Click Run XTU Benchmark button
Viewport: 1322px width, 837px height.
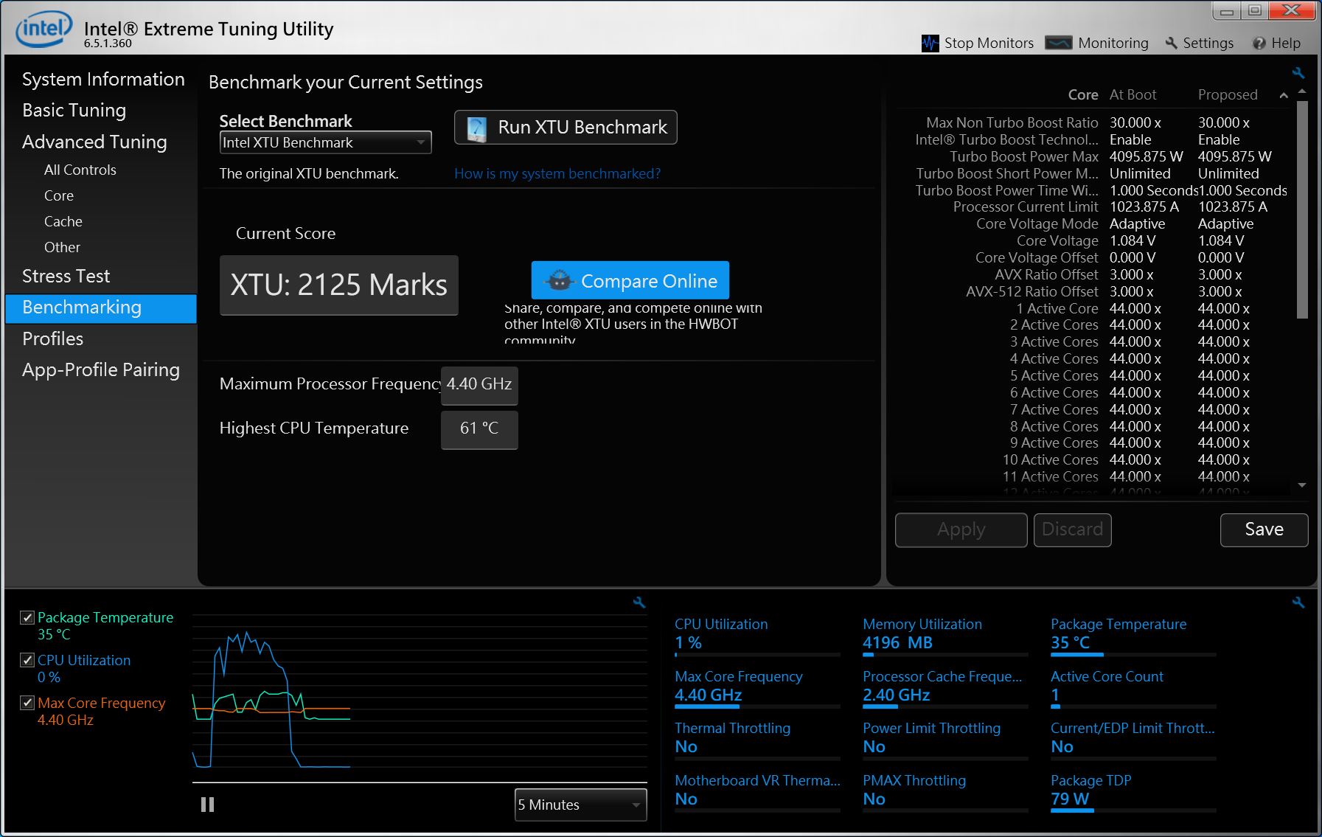click(566, 128)
